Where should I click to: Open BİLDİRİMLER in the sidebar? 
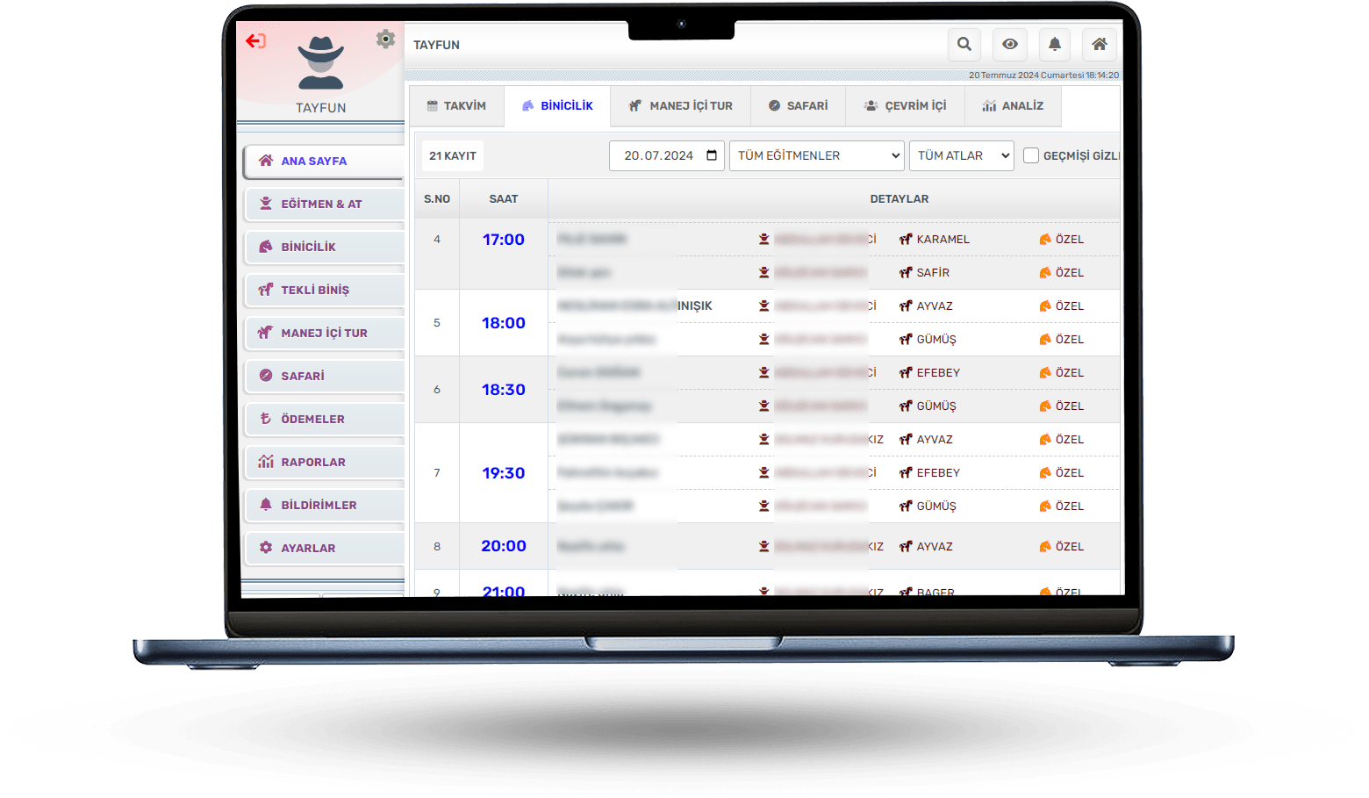click(324, 506)
